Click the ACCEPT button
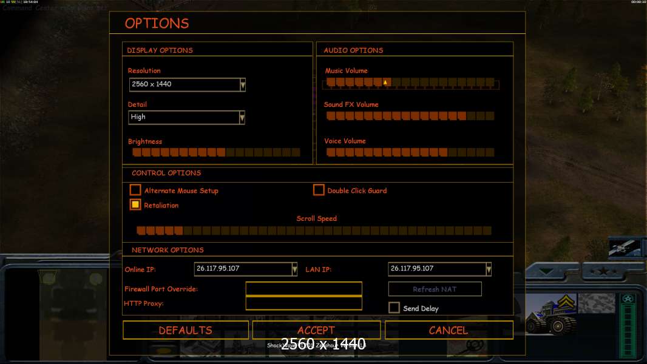Viewport: 647px width, 364px height. pyautogui.click(x=316, y=330)
